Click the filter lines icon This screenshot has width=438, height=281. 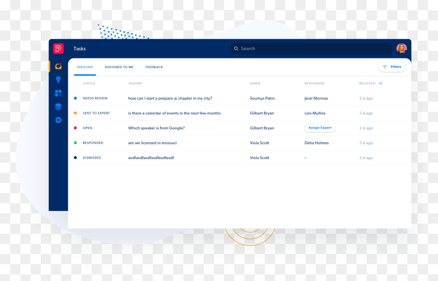click(x=385, y=67)
